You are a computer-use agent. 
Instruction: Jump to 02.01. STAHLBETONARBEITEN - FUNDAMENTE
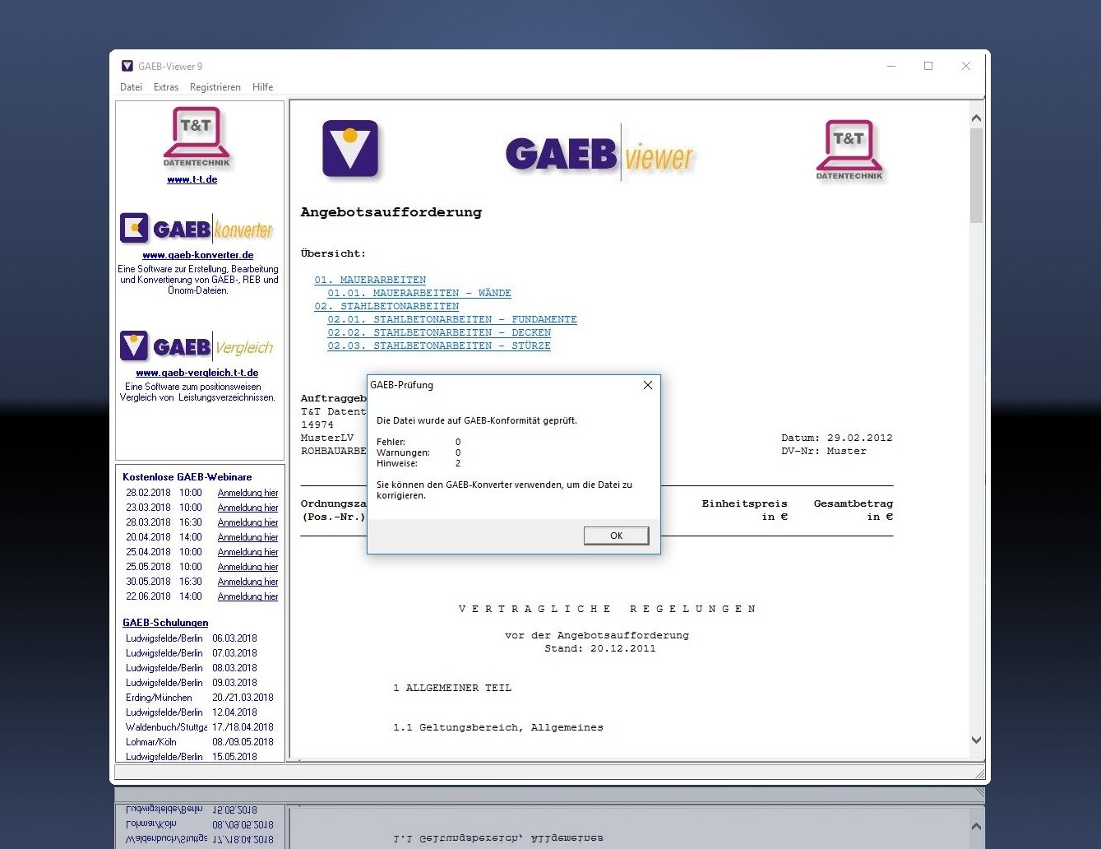tap(454, 319)
